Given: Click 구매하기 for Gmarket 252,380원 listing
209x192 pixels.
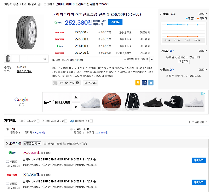Looking at the screenshot, I should pyautogui.click(x=199, y=160).
